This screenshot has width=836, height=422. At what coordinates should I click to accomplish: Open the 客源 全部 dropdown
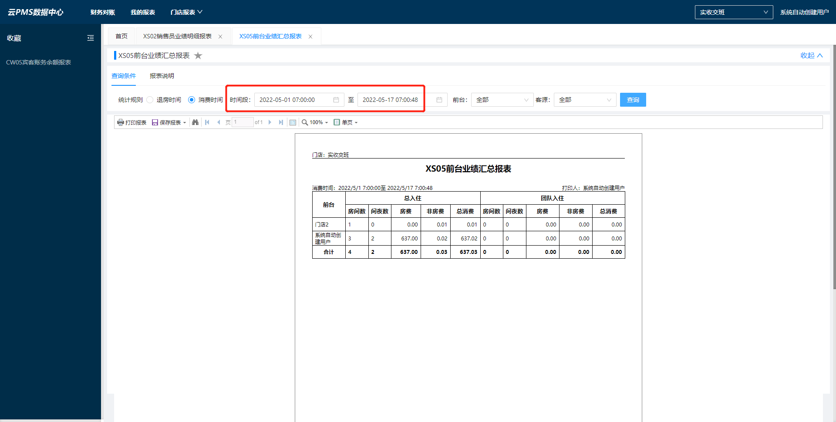[585, 100]
